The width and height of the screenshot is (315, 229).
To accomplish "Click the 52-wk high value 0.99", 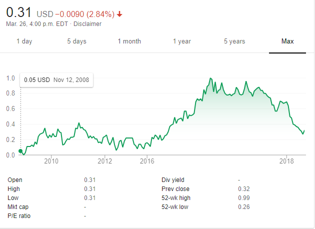I will (244, 197).
